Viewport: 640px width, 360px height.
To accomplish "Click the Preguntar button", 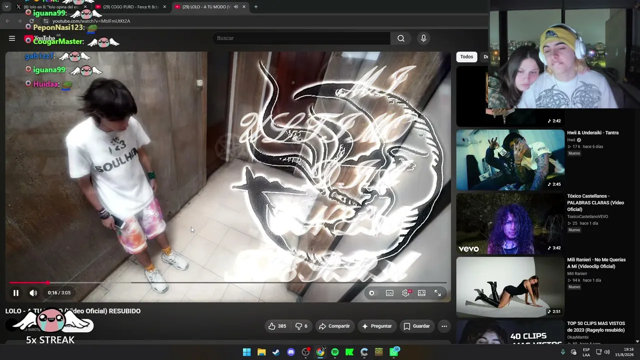I will 376,326.
